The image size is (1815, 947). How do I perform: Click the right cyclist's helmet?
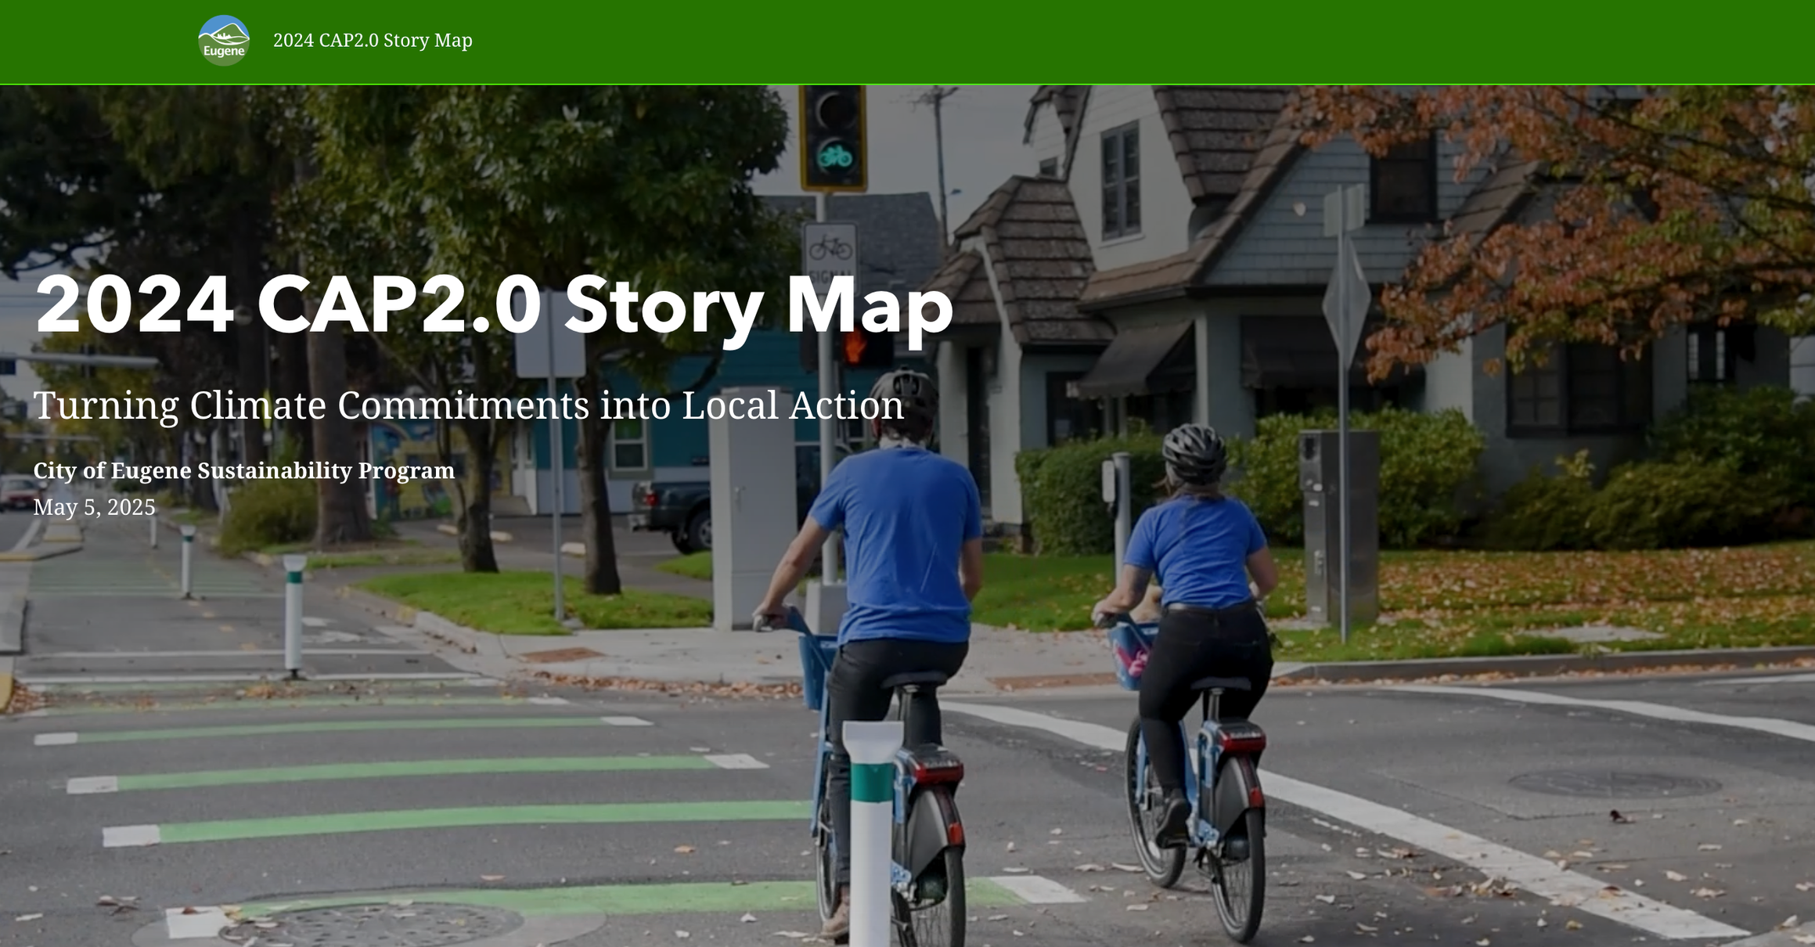(x=1193, y=450)
